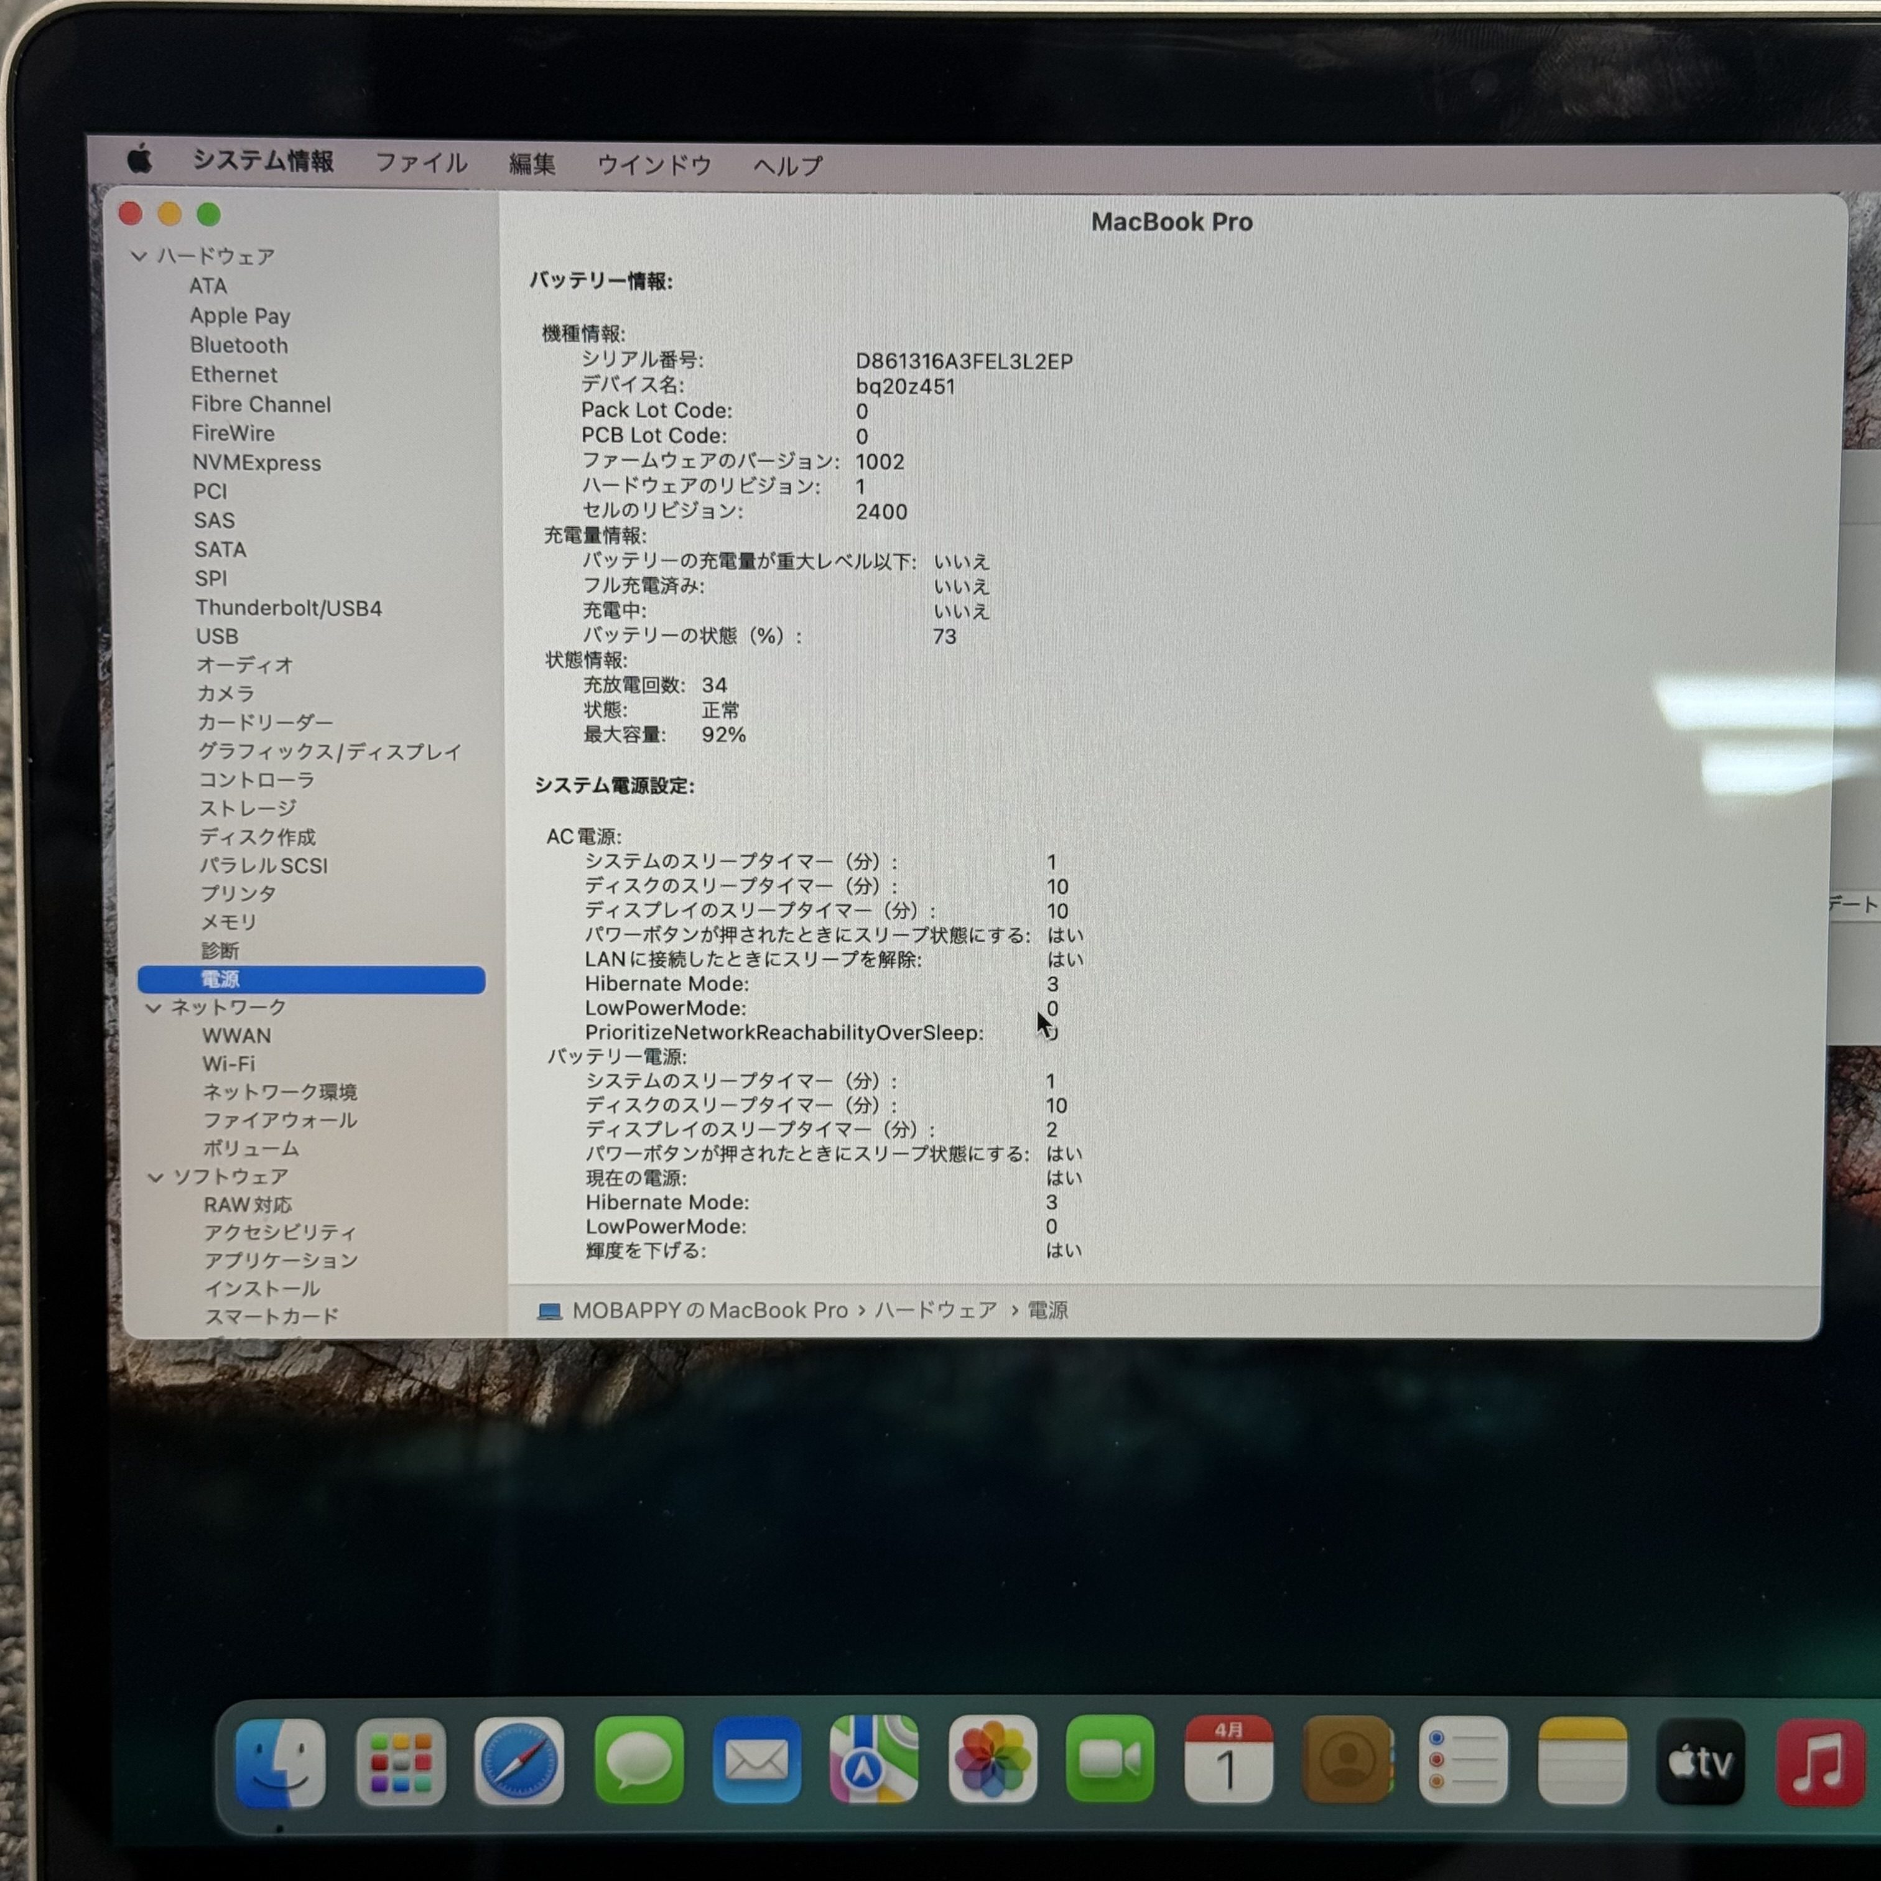Select Bluetooth in the sidebar
1881x1881 pixels.
coord(238,345)
